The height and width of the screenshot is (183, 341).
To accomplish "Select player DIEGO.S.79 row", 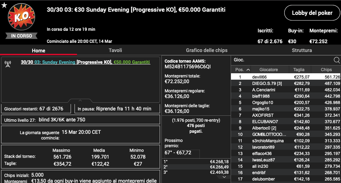I will click(x=286, y=84).
